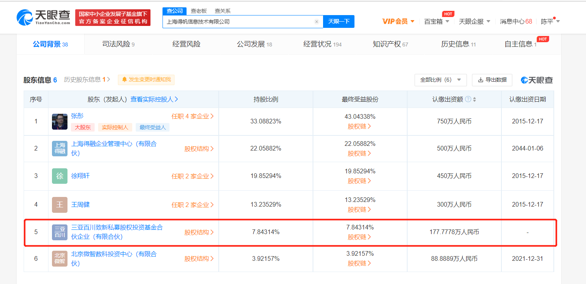Image resolution: width=586 pixels, height=284 pixels.
Task: Sort by 认缴出资额 column arrows
Action: [474, 99]
